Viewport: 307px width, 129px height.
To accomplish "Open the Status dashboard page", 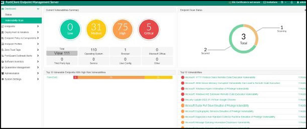I will coord(8,15).
